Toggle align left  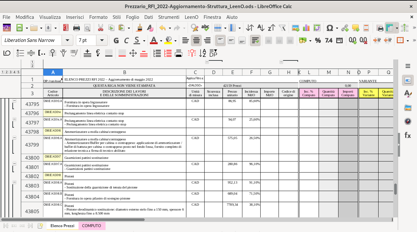(x=185, y=40)
